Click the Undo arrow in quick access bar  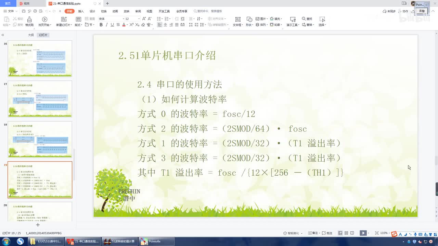(x=46, y=11)
